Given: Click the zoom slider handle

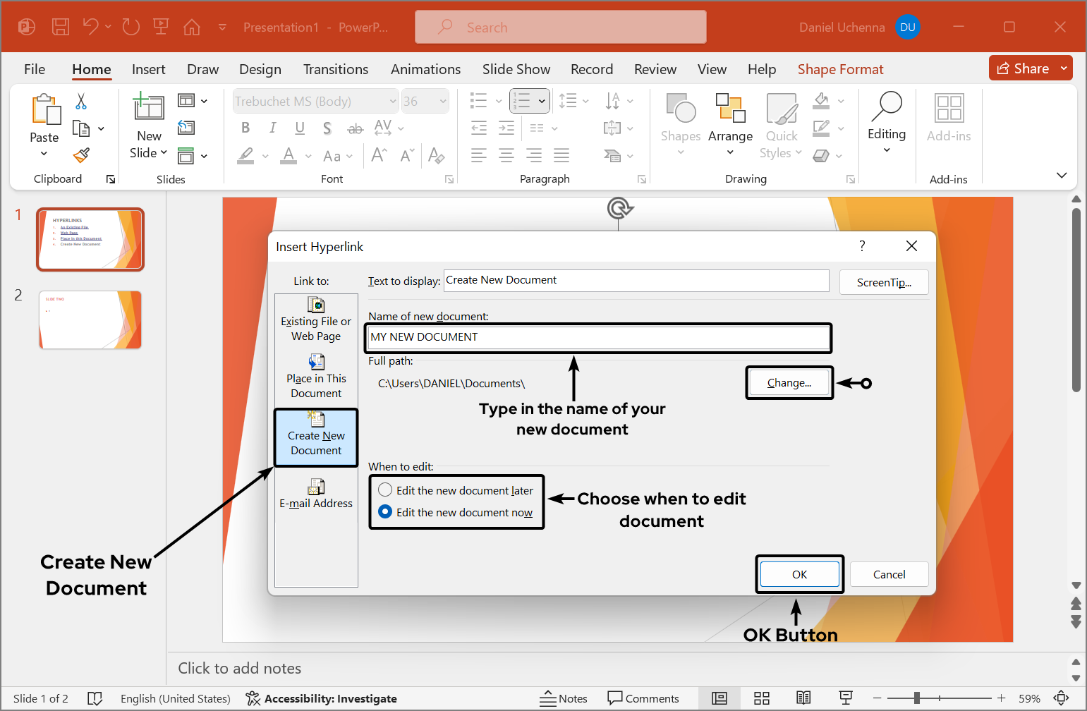Looking at the screenshot, I should tap(916, 698).
